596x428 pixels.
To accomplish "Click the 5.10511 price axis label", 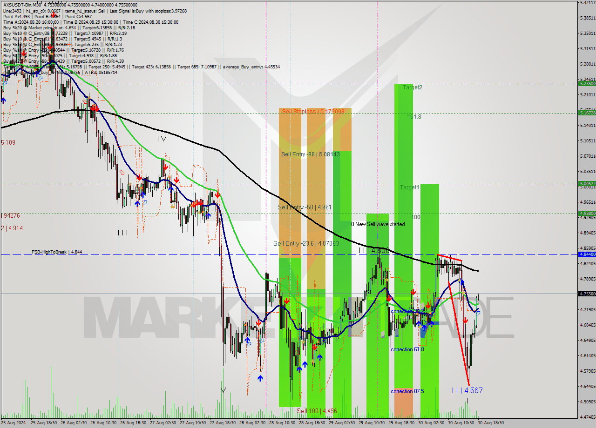I will [x=587, y=140].
